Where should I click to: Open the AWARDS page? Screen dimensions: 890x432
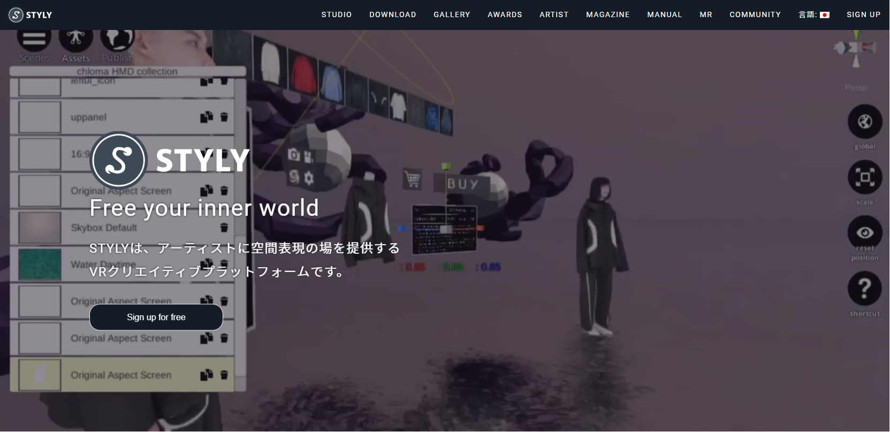tap(505, 15)
